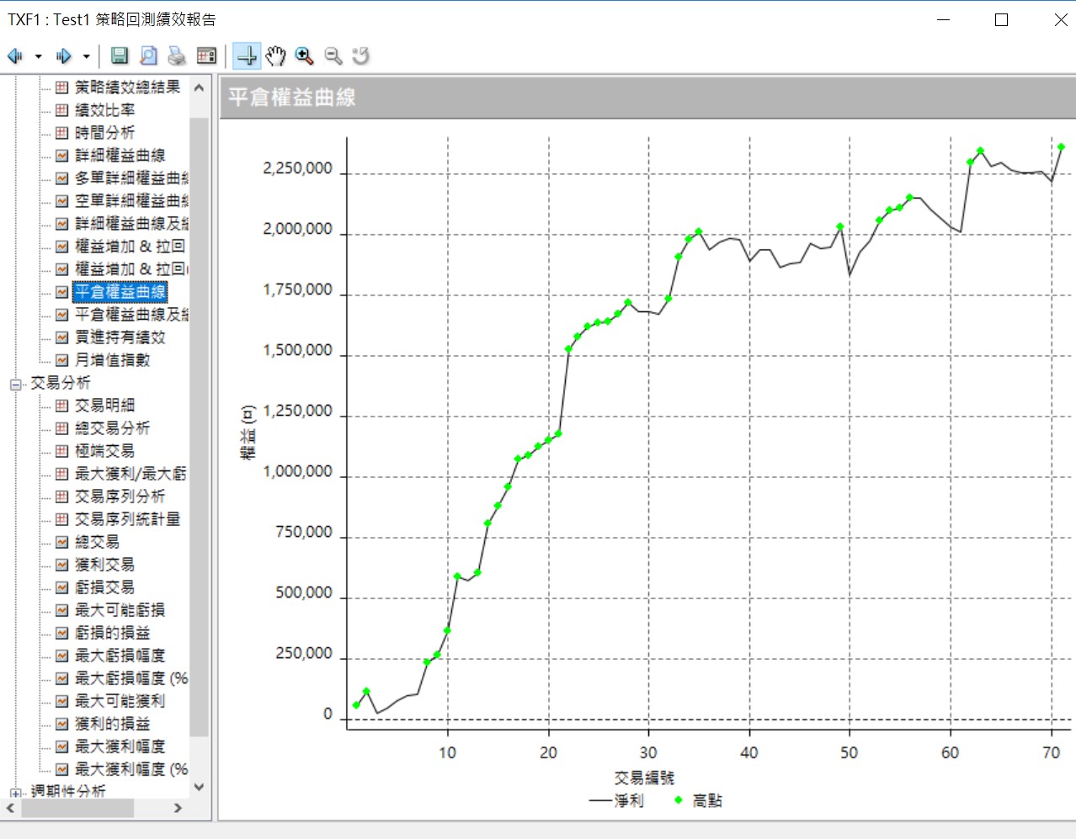Viewport: 1076px width, 839px height.
Task: Click the 週期性分析 category label
Action: tap(68, 791)
